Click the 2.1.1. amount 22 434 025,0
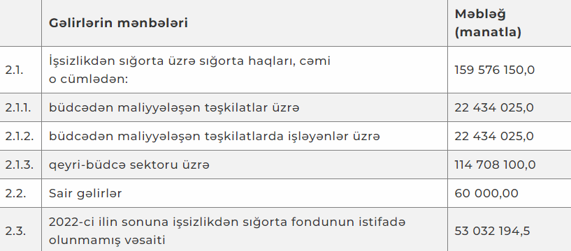 point(494,107)
